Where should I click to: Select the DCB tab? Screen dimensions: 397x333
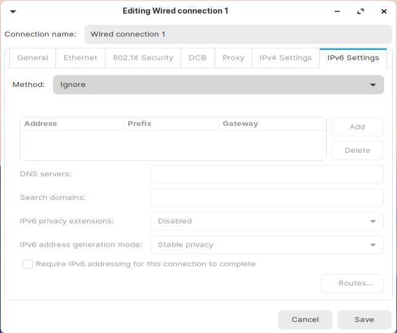click(197, 58)
